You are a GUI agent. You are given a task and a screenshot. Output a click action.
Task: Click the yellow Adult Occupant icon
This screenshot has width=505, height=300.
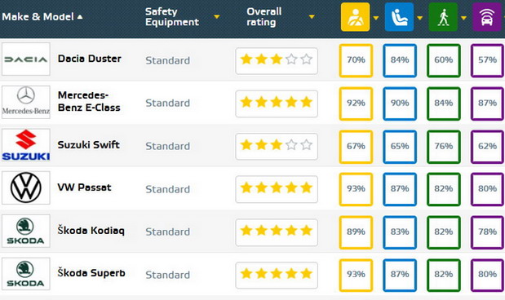tap(355, 17)
